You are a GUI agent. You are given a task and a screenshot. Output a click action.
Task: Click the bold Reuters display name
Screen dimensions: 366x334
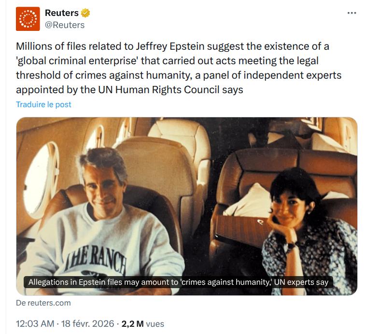[61, 13]
